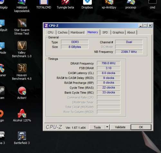Minimize the CPU-Z window
The image size is (161, 153).
click(x=141, y=26)
